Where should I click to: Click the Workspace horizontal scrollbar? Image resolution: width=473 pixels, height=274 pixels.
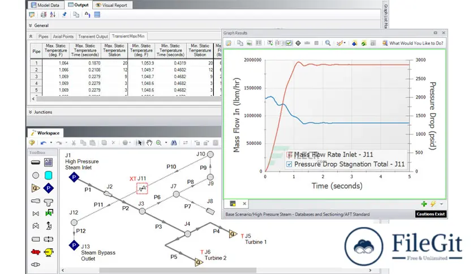[x=178, y=270]
